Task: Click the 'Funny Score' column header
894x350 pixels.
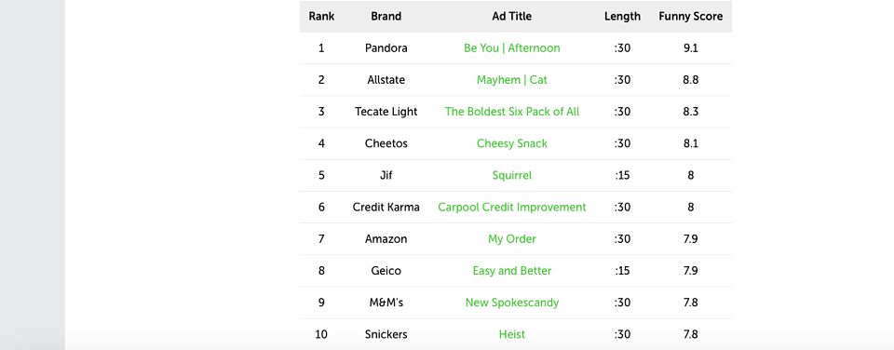Action: [690, 17]
